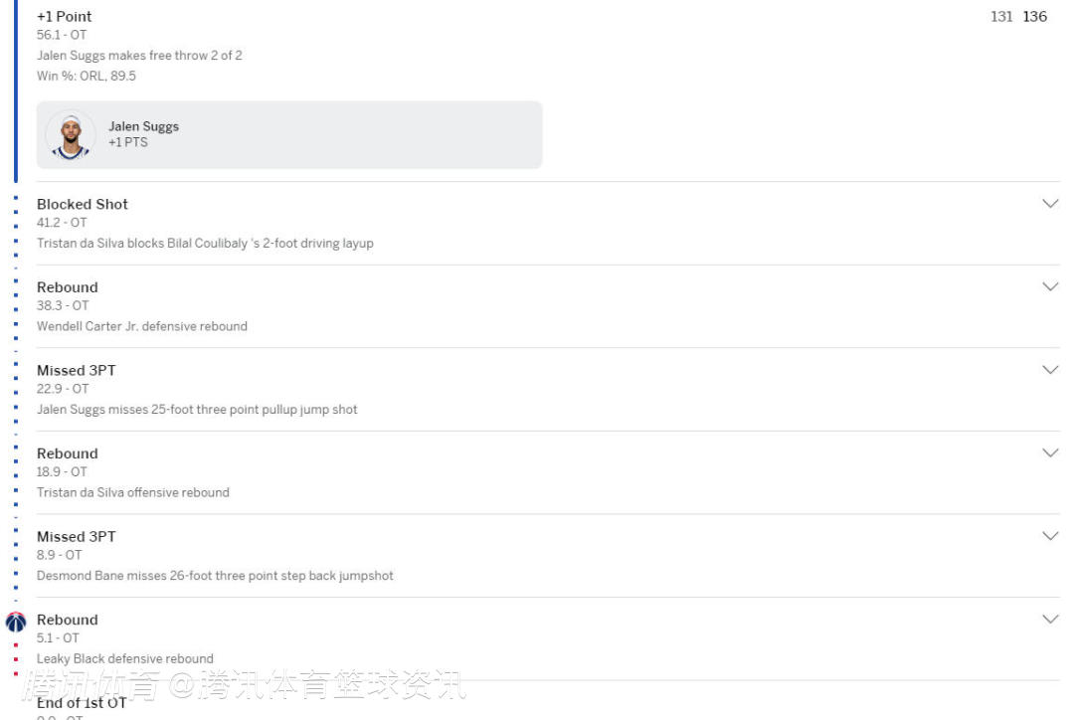Viewport: 1074px width, 720px height.
Task: Select Tristan da Silva blocks Coulibaly description
Action: 205,243
